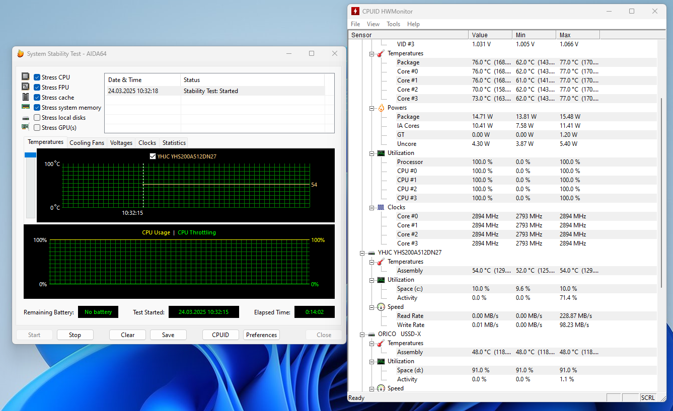The width and height of the screenshot is (673, 411).
Task: Click the waveform icon of Clocks node
Action: (381, 207)
